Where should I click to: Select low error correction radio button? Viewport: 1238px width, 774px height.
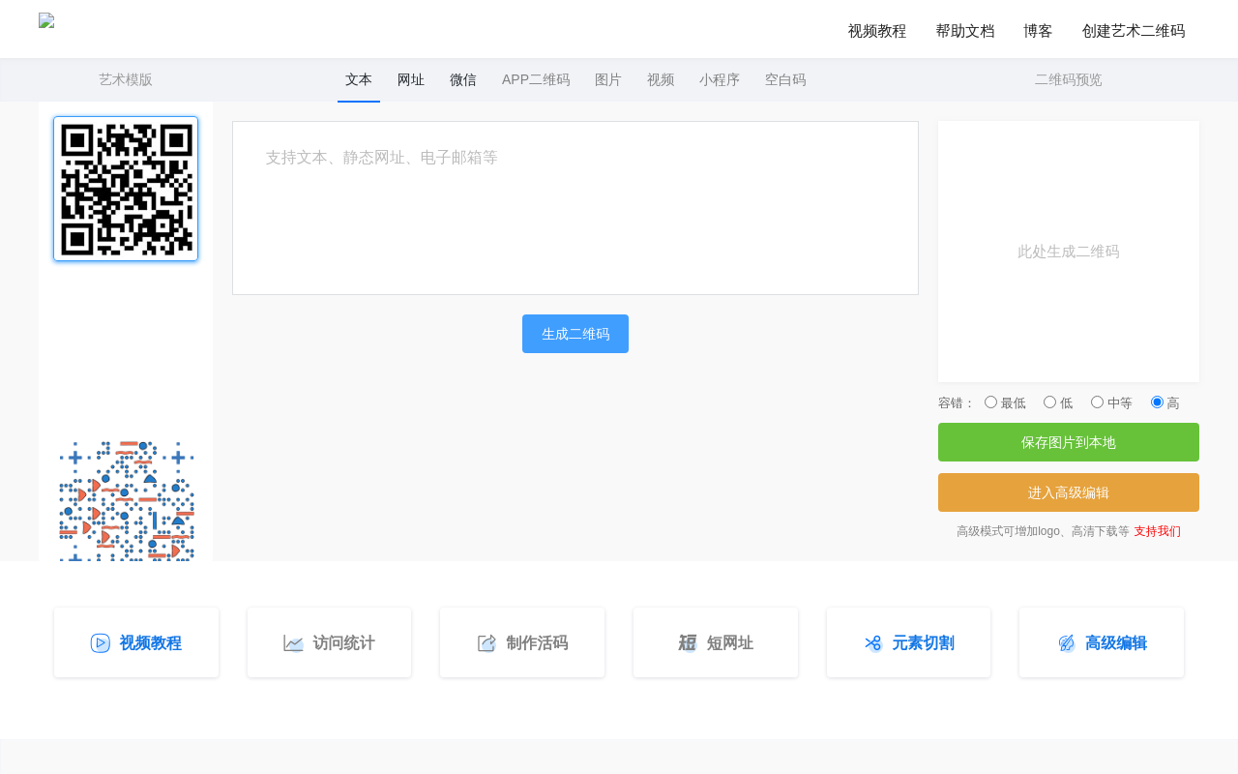tap(1049, 402)
